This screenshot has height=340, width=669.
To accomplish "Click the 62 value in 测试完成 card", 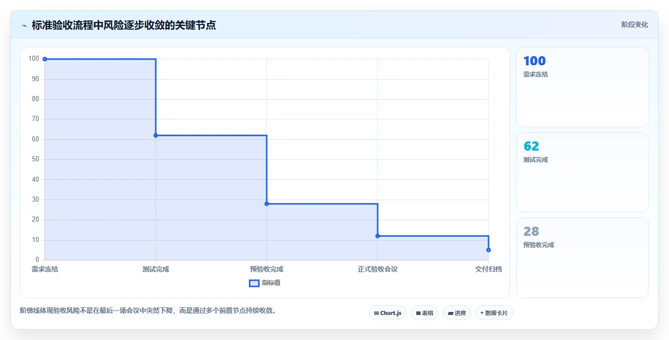I will [532, 147].
